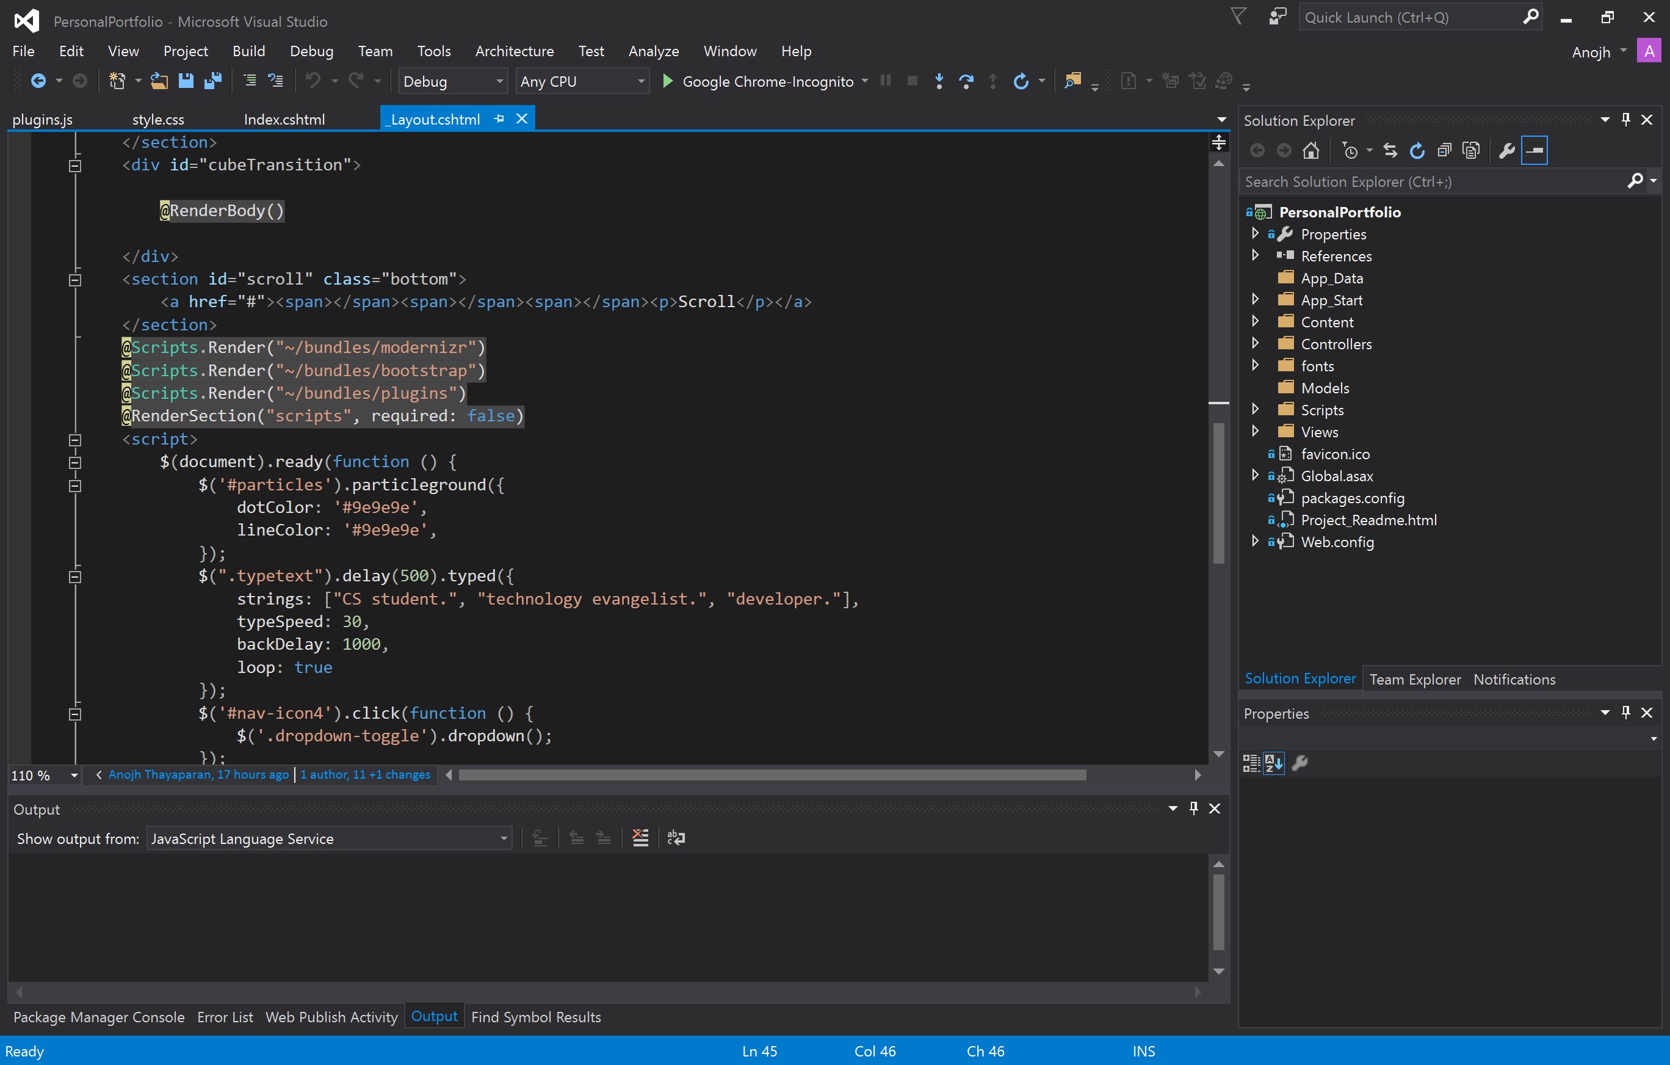Collapse the cubeTransition div code block
Image resolution: width=1670 pixels, height=1065 pixels.
click(75, 165)
